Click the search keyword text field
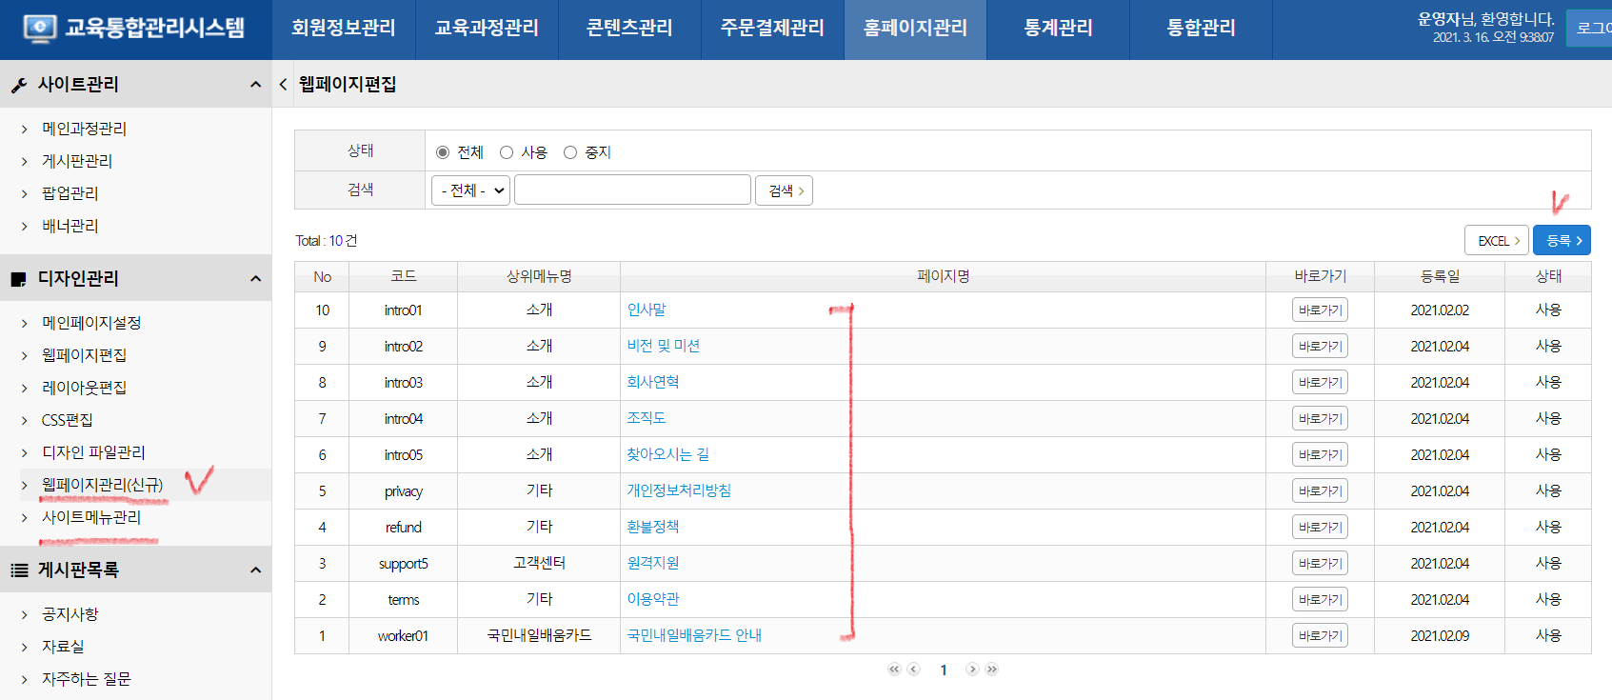Viewport: 1612px width, 700px height. [x=632, y=190]
